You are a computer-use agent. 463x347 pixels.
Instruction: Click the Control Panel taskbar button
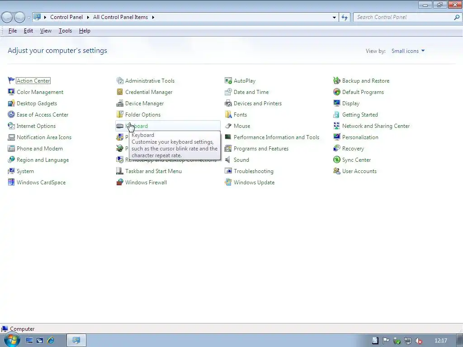tap(76, 340)
